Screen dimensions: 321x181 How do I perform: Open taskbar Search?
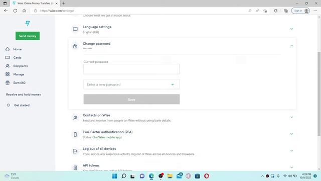[124, 176]
